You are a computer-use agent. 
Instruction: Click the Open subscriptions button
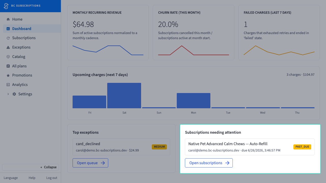coord(209,163)
